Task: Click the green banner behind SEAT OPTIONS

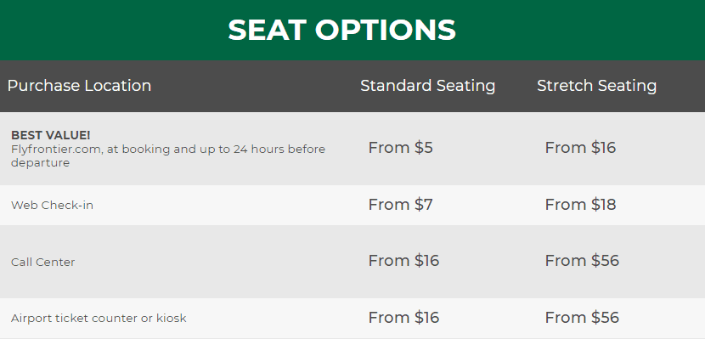Action: pos(352,30)
